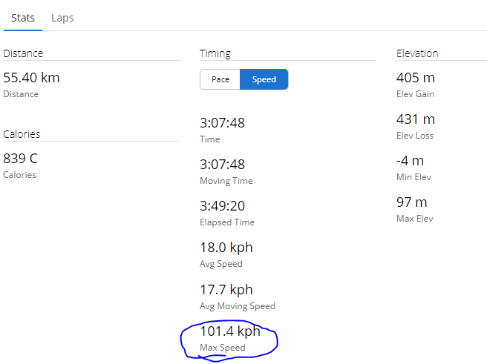Image resolution: width=487 pixels, height=364 pixels.
Task: Click the Elevation section heading
Action: (417, 53)
